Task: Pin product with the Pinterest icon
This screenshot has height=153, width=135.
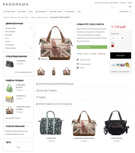Action: tap(99, 54)
